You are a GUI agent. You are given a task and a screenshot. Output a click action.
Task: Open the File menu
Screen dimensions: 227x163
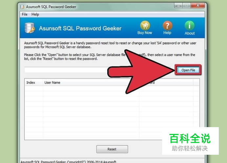[x=25, y=14]
